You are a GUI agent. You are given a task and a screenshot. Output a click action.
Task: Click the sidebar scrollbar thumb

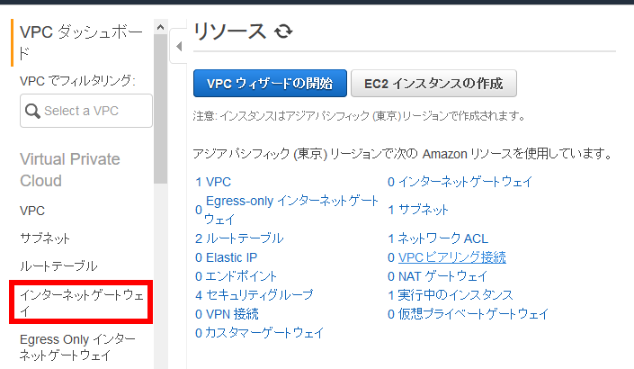160,109
